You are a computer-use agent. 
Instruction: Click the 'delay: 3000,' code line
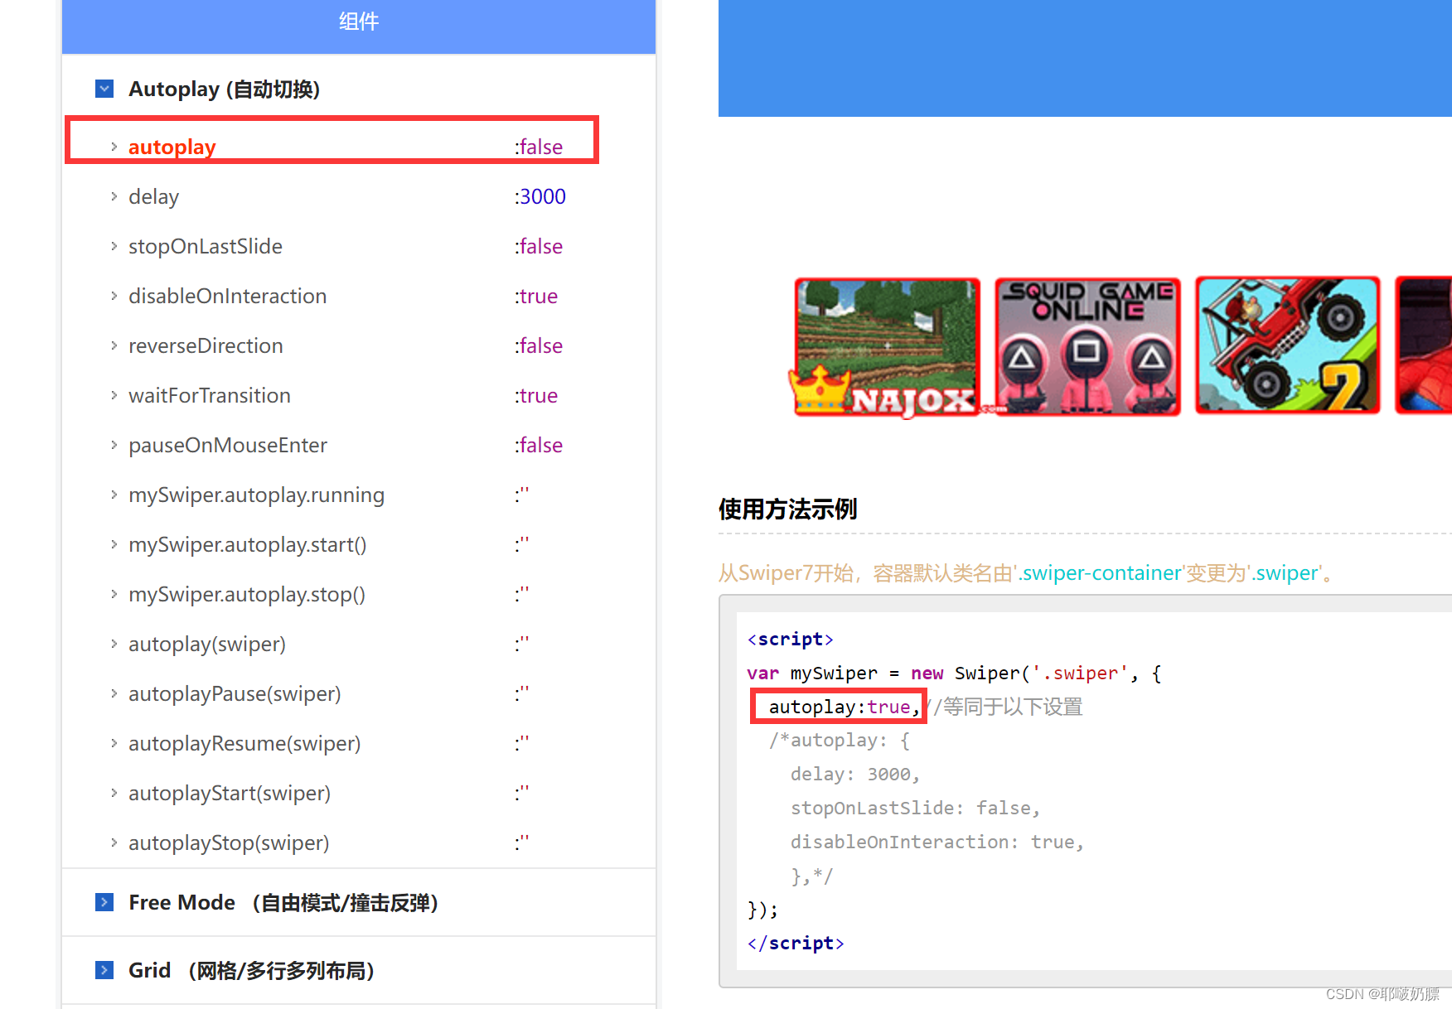(x=855, y=774)
